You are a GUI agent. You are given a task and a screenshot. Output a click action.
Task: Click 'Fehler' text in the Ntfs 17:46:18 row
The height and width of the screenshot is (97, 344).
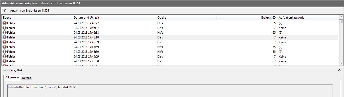(11, 33)
